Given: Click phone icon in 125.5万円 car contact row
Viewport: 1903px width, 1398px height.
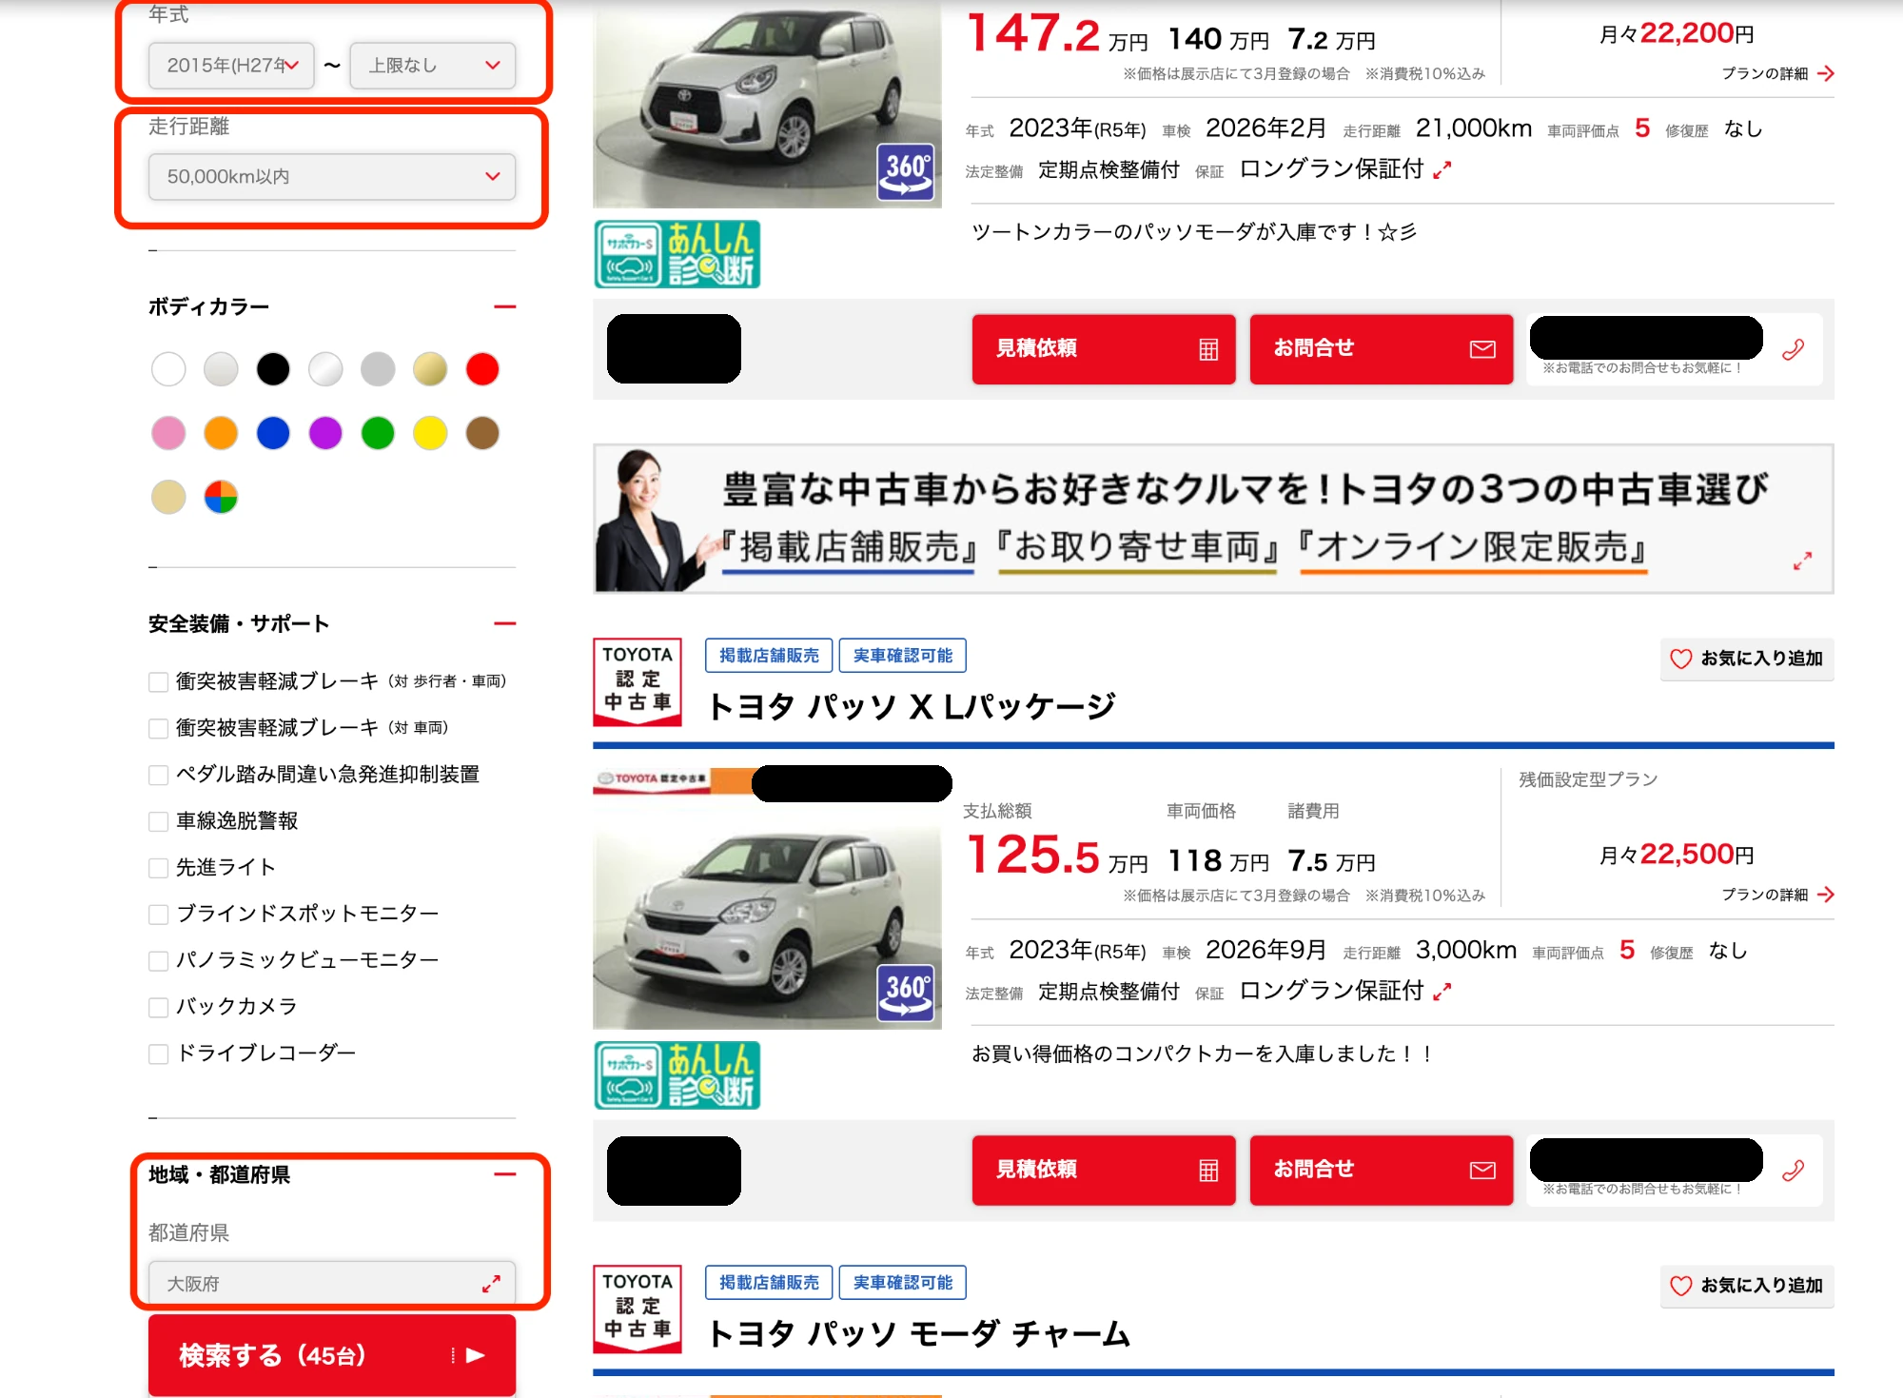Looking at the screenshot, I should tap(1794, 1171).
